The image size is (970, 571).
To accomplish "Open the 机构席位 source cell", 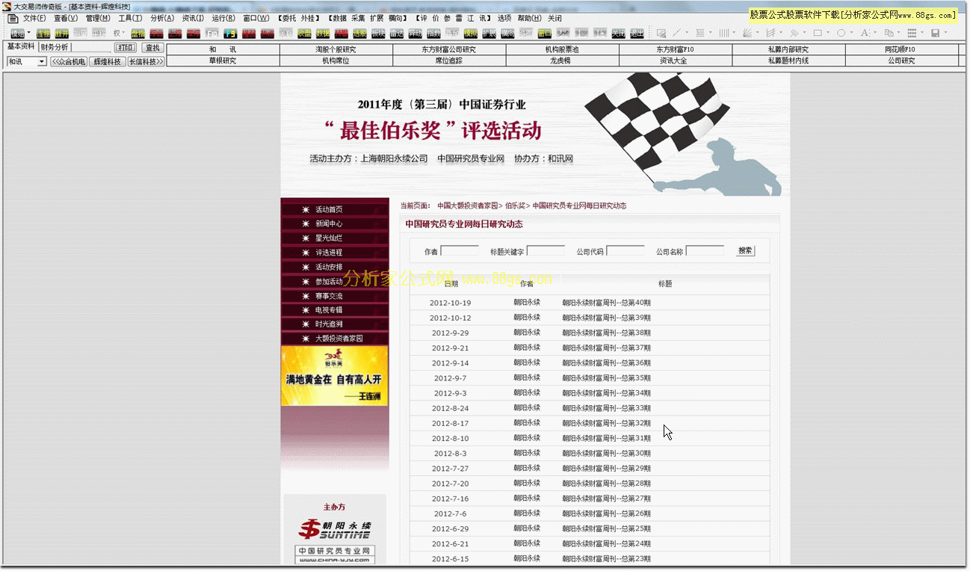I will click(x=336, y=61).
